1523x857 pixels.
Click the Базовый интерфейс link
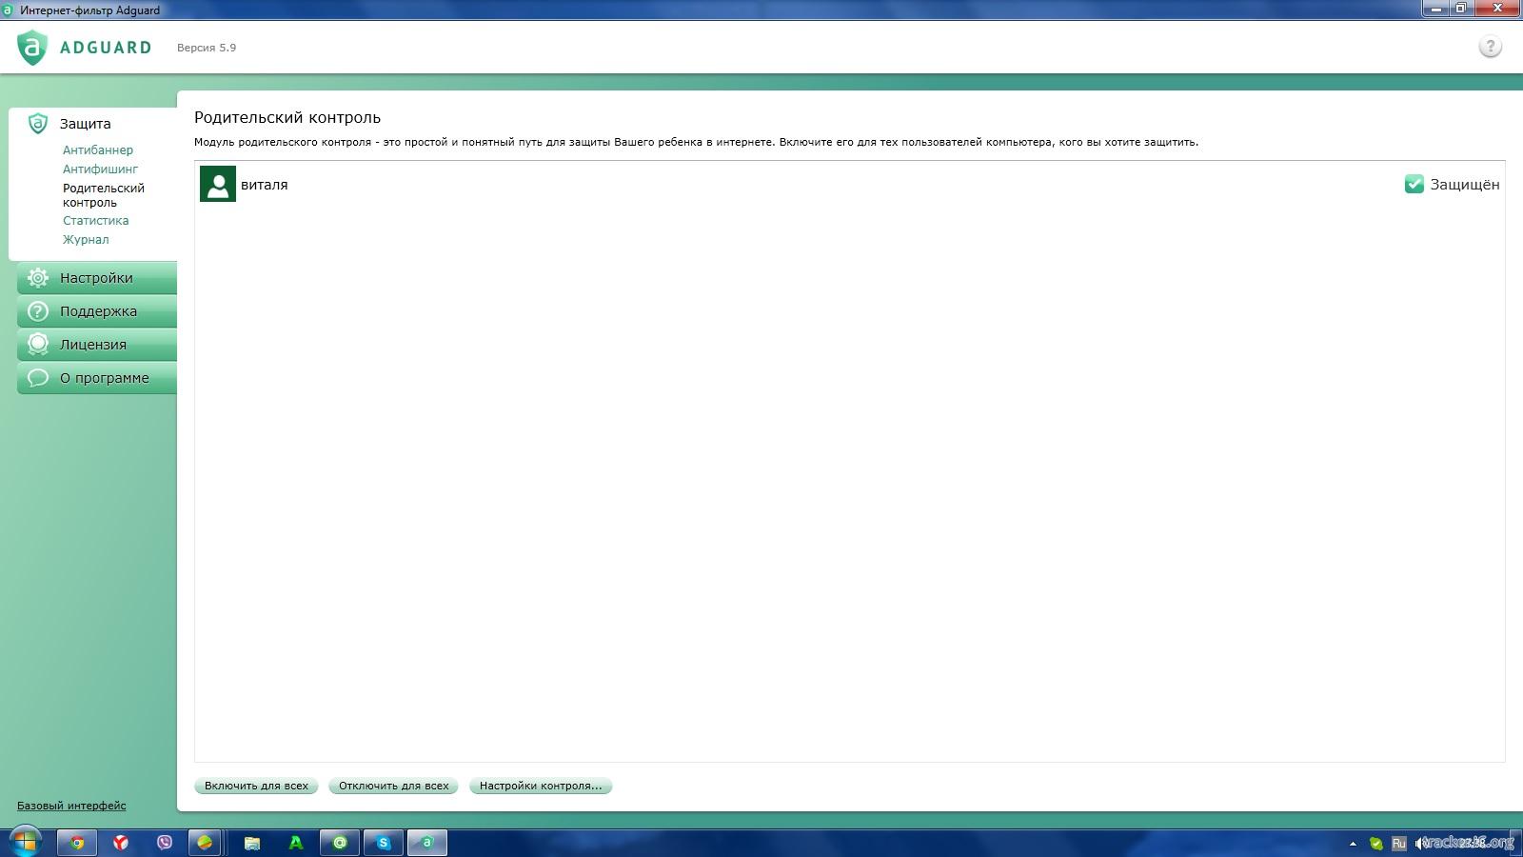[71, 806]
